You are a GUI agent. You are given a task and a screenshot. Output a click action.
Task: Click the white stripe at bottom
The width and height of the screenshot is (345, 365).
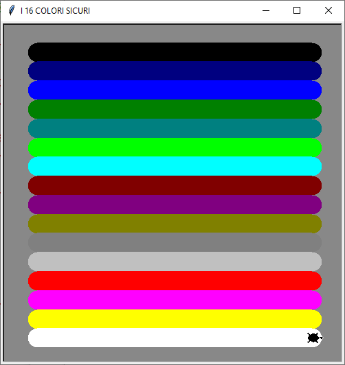tap(175, 338)
